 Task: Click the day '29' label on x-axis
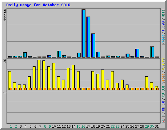coord(147,126)
